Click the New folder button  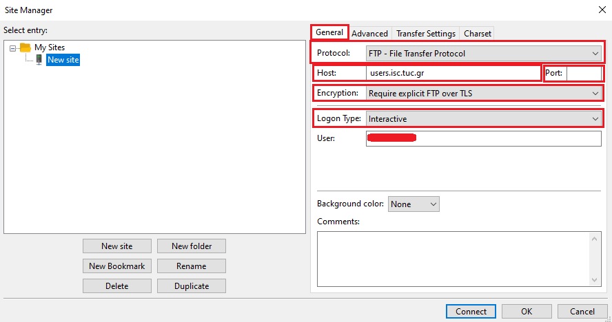click(x=192, y=246)
